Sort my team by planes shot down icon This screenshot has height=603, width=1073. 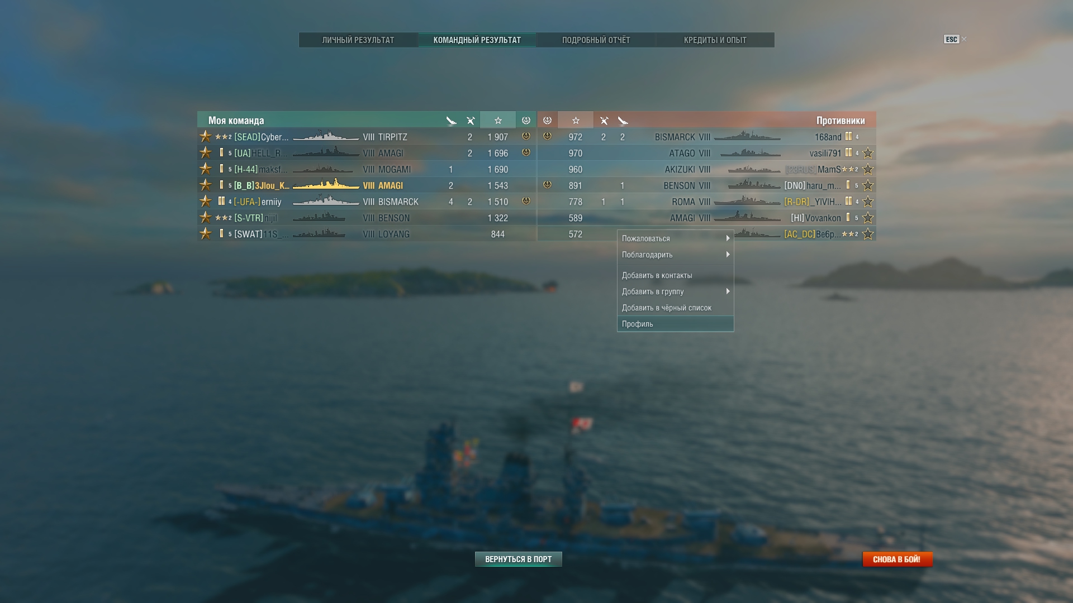pos(452,121)
